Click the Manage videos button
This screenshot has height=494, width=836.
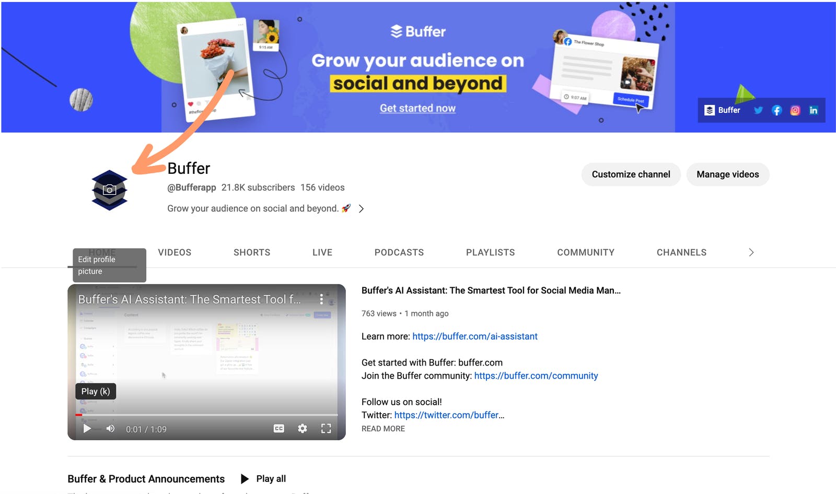tap(728, 174)
